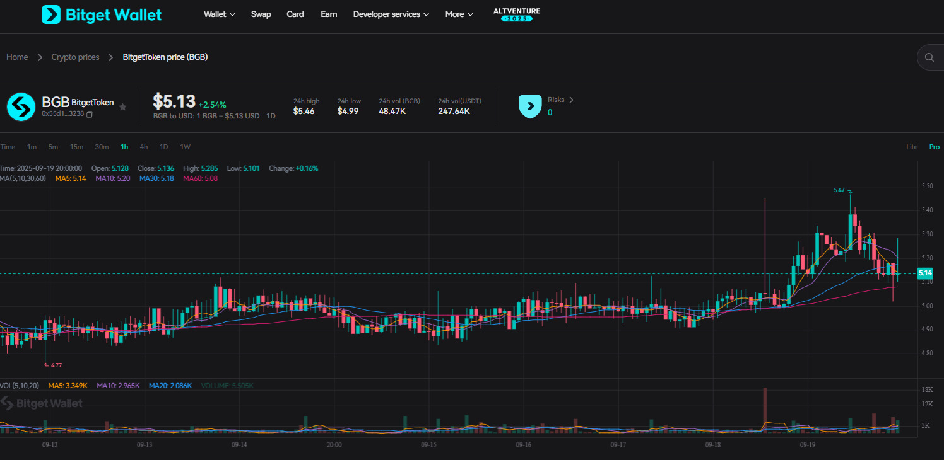Go to the Swap page
Screen dimensions: 944x460
261,14
